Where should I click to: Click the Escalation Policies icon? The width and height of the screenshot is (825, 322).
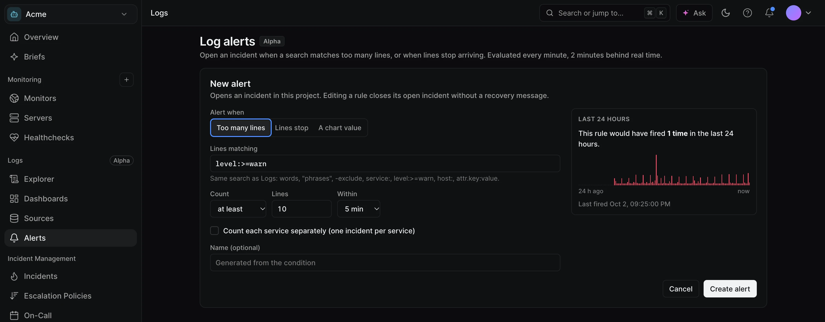14,296
